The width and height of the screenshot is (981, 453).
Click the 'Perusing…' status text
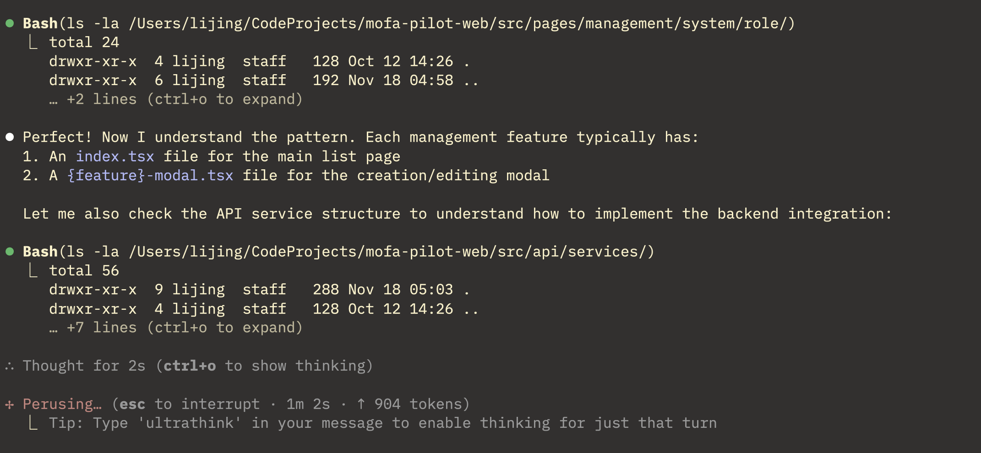coord(62,404)
